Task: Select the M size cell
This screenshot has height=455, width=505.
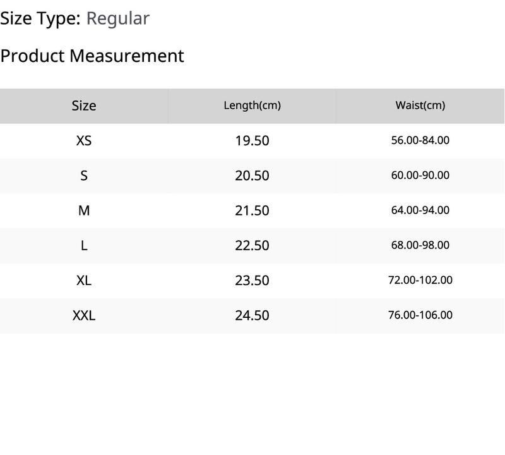Action: click(x=84, y=210)
